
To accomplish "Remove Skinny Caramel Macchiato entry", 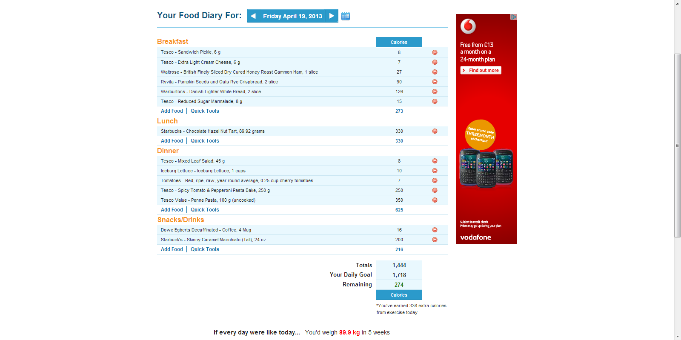I will pos(435,240).
